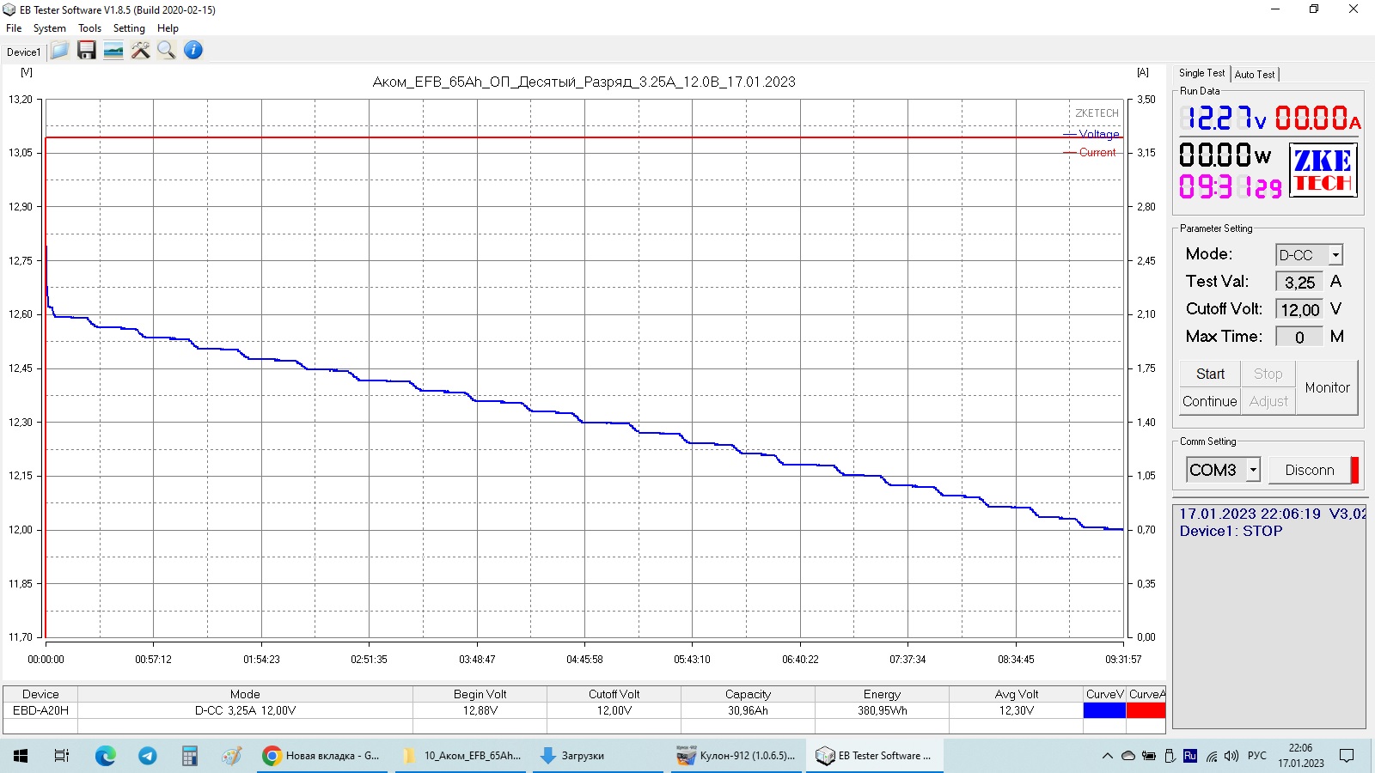Image resolution: width=1375 pixels, height=773 pixels.
Task: Show hidden system tray icons
Action: tap(1107, 756)
